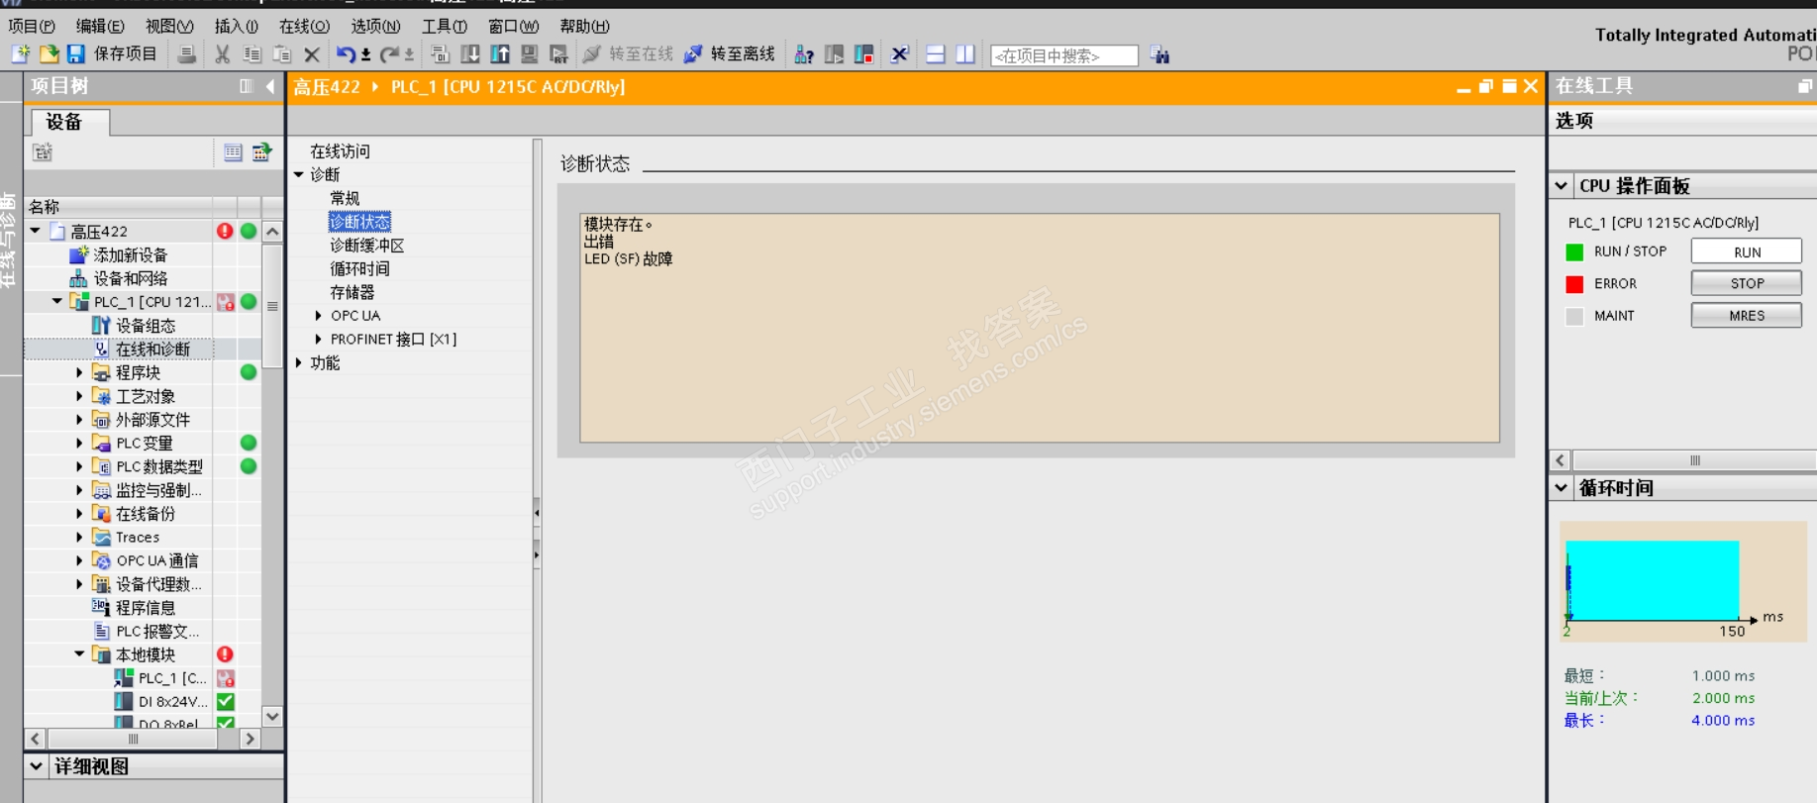Switch the CPU to RUN
This screenshot has height=803, width=1817.
1747,251
